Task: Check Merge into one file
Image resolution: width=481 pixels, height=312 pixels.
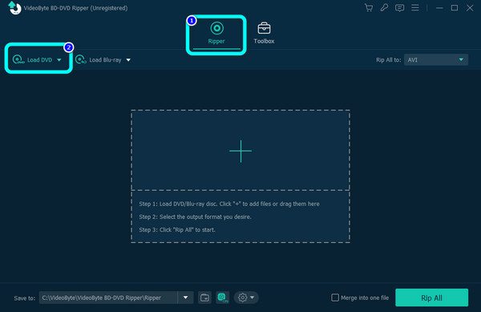Action: point(335,298)
